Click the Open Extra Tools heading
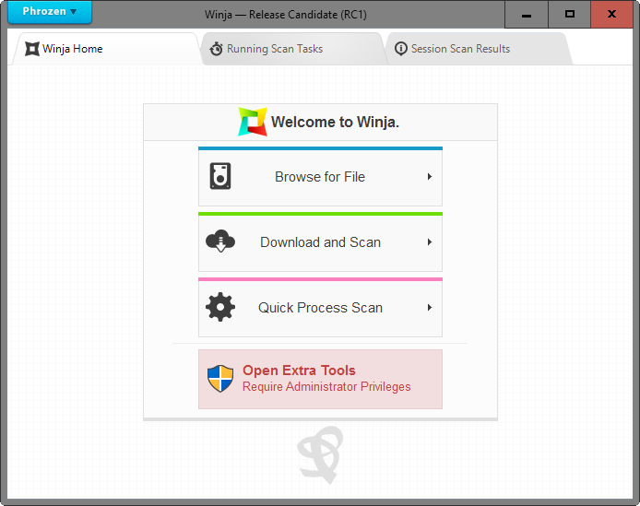The image size is (640, 506). pos(299,371)
